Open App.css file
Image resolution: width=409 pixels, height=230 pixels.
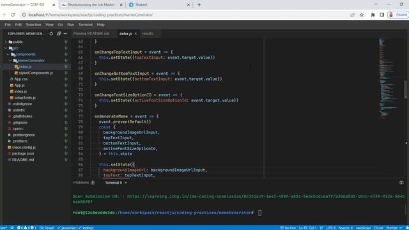(x=20, y=79)
